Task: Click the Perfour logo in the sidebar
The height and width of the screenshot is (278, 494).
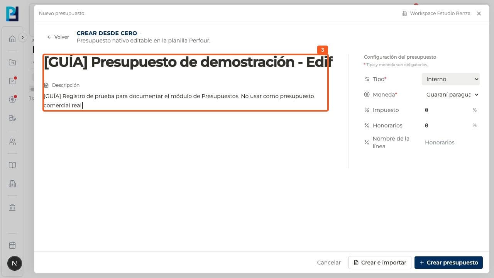Action: [x=12, y=14]
